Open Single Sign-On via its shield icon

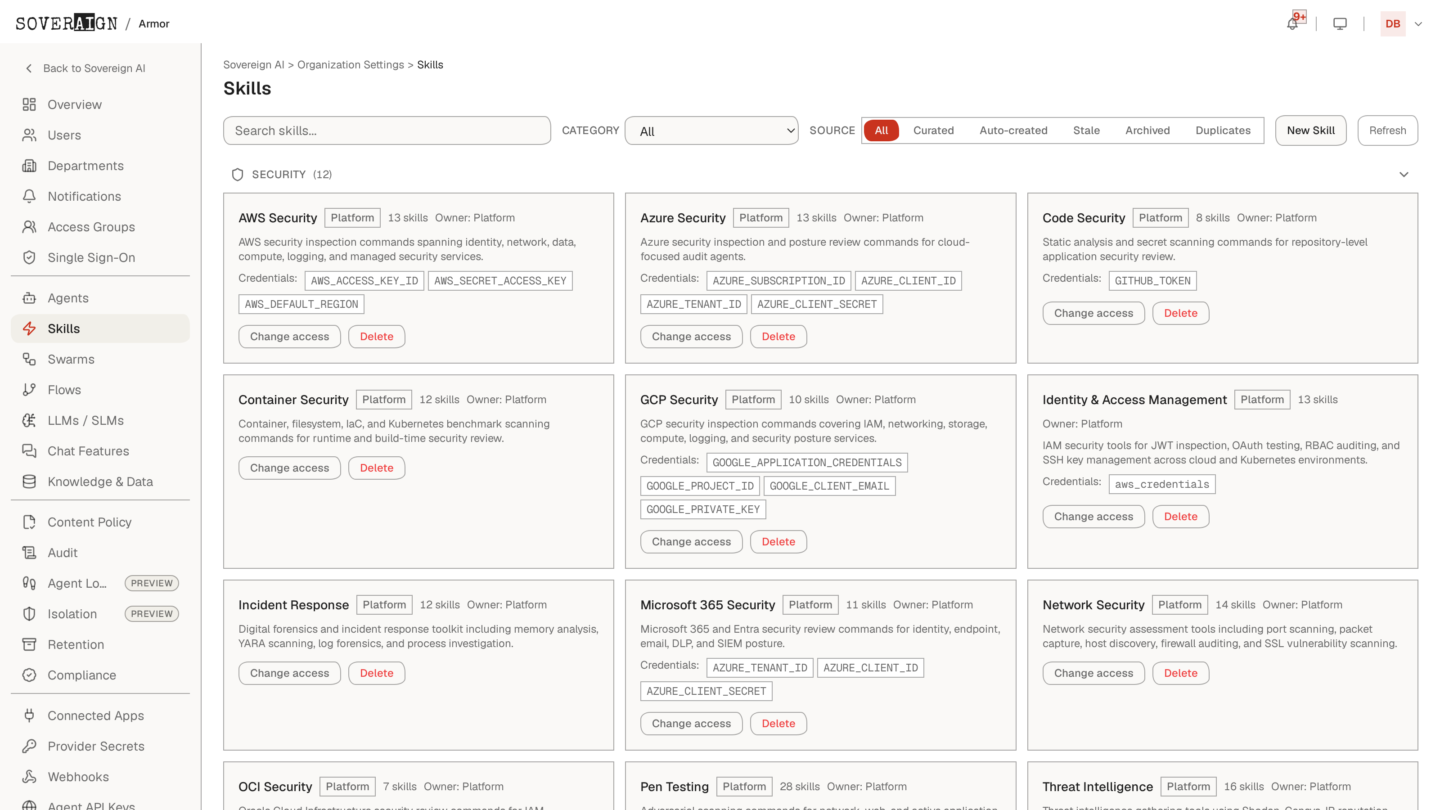tap(29, 258)
